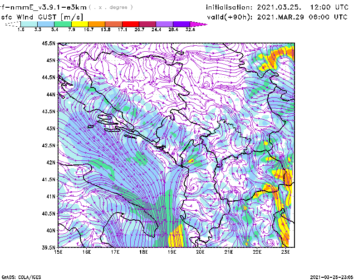Viewport: 363px width, 280px height.
Task: Click the 41.5N latitude label
Action: pyautogui.click(x=49, y=179)
